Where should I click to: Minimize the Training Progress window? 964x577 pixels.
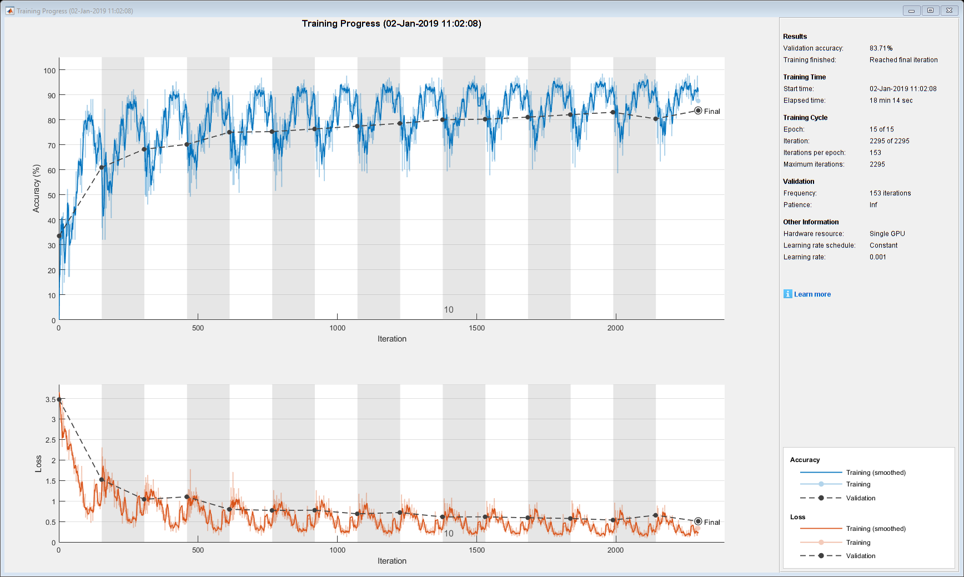(x=911, y=11)
